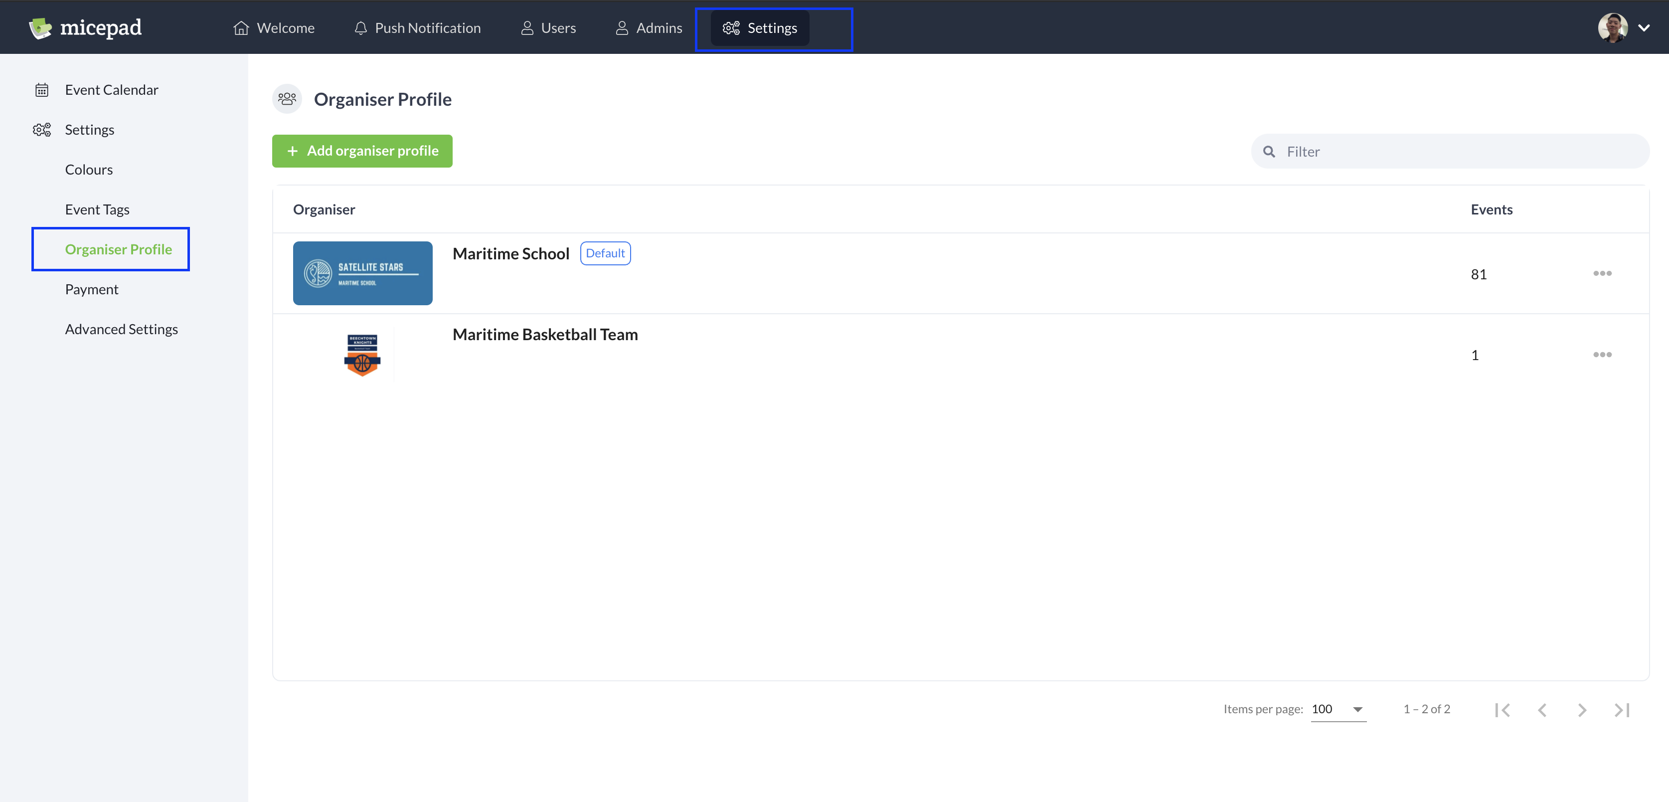
Task: Go to the previous page
Action: click(x=1543, y=710)
